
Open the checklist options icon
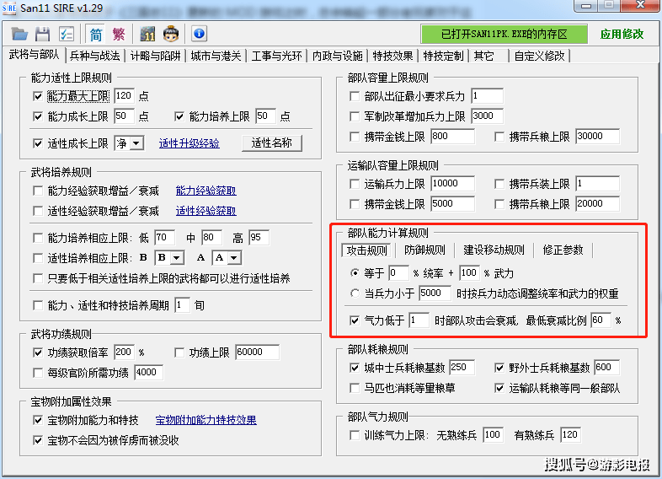click(x=66, y=34)
